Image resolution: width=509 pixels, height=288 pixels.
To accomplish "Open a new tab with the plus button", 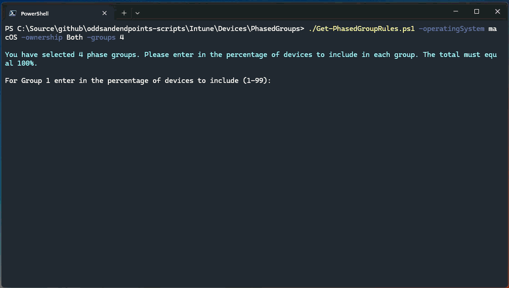I will 124,13.
